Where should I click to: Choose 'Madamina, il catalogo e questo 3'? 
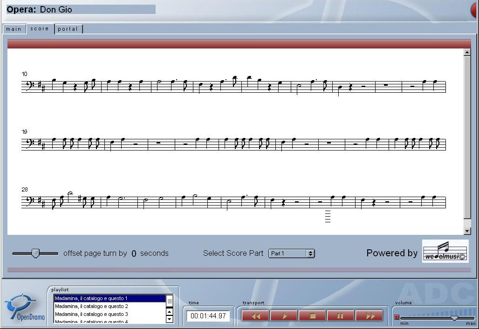point(91,314)
